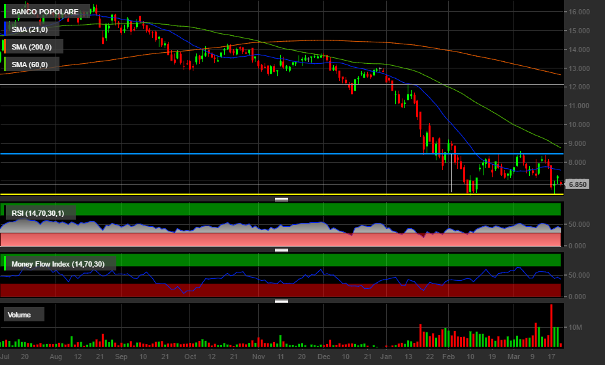Click the Sep date label on time axis
The image size is (605, 365).
coord(121,357)
